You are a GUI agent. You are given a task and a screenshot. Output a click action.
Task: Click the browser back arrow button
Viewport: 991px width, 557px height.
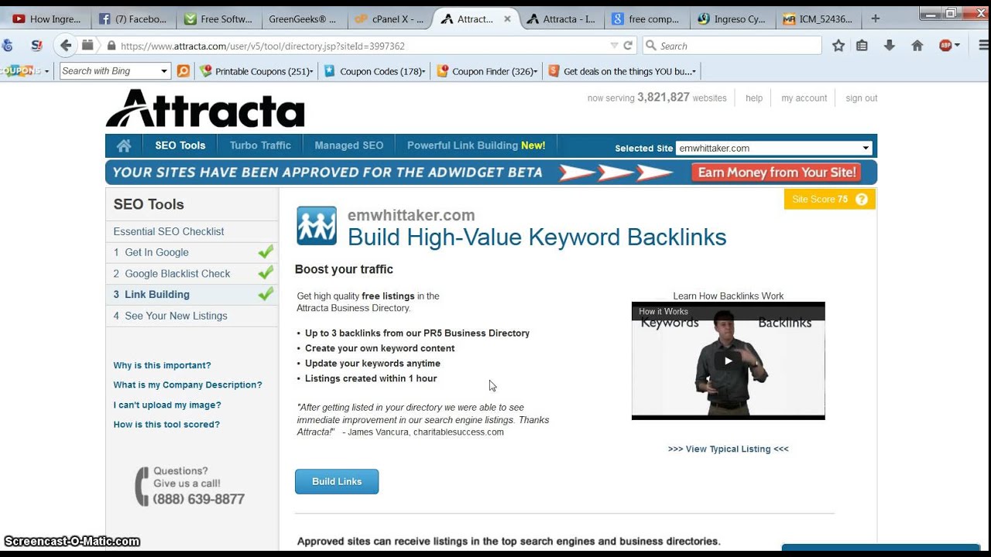point(66,46)
